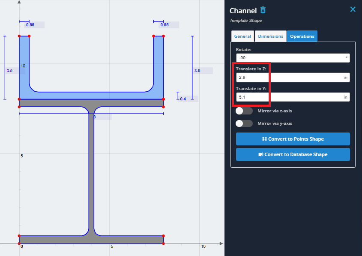Select the Operations tab
Screen dimensions: 362x256
[302, 36]
